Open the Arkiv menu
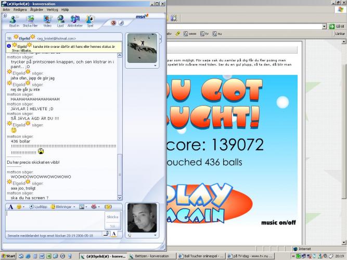The width and height of the screenshot is (347, 260). [x=6, y=9]
